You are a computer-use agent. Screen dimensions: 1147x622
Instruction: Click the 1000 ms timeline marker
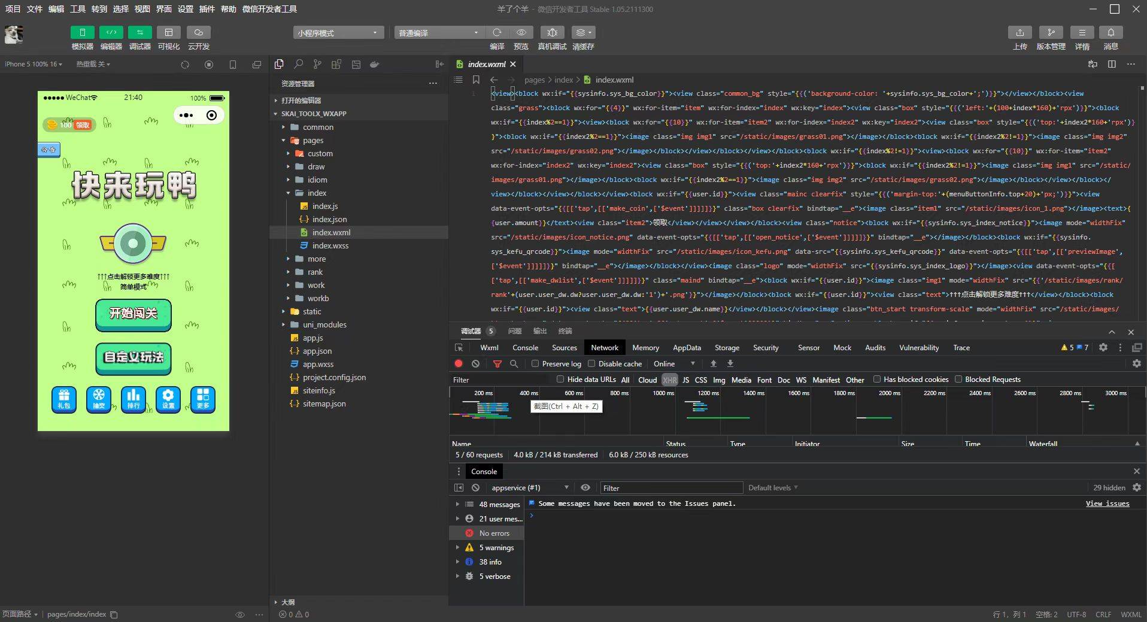click(663, 393)
